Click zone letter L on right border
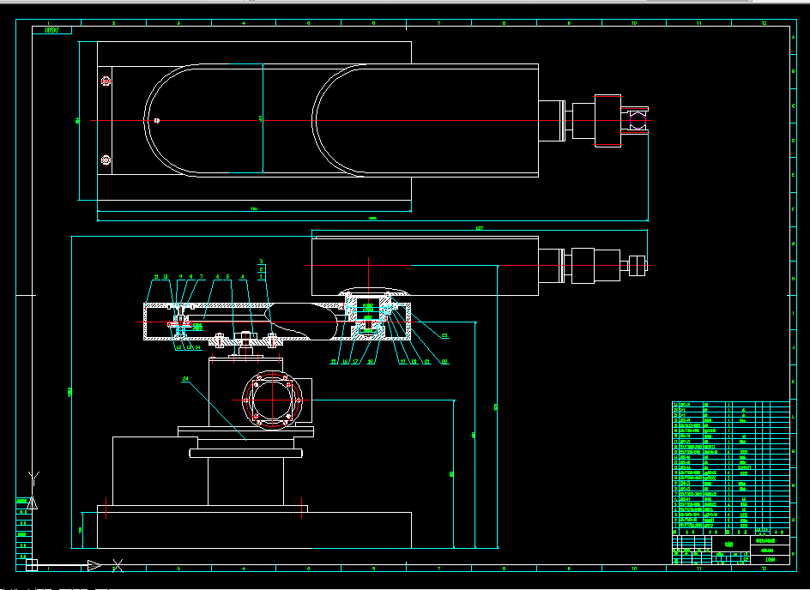 coord(794,417)
